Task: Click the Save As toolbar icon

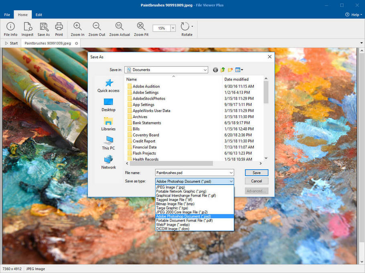Action: [x=43, y=28]
